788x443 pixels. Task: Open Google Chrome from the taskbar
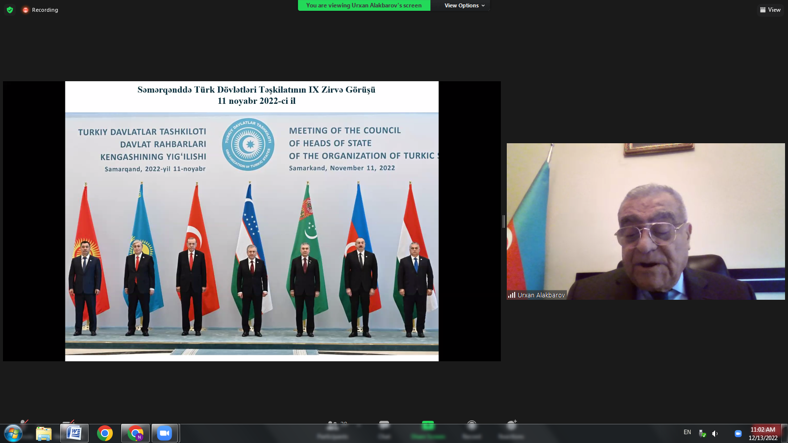point(105,434)
